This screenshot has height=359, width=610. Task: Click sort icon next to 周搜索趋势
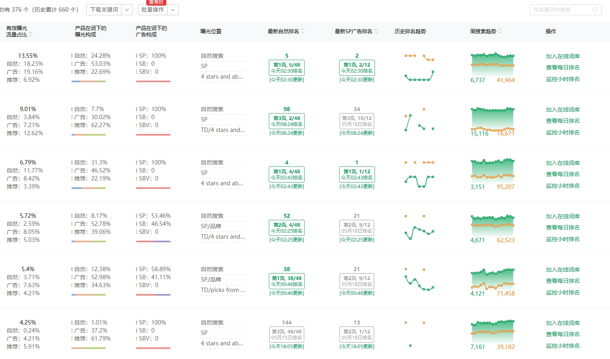(500, 31)
